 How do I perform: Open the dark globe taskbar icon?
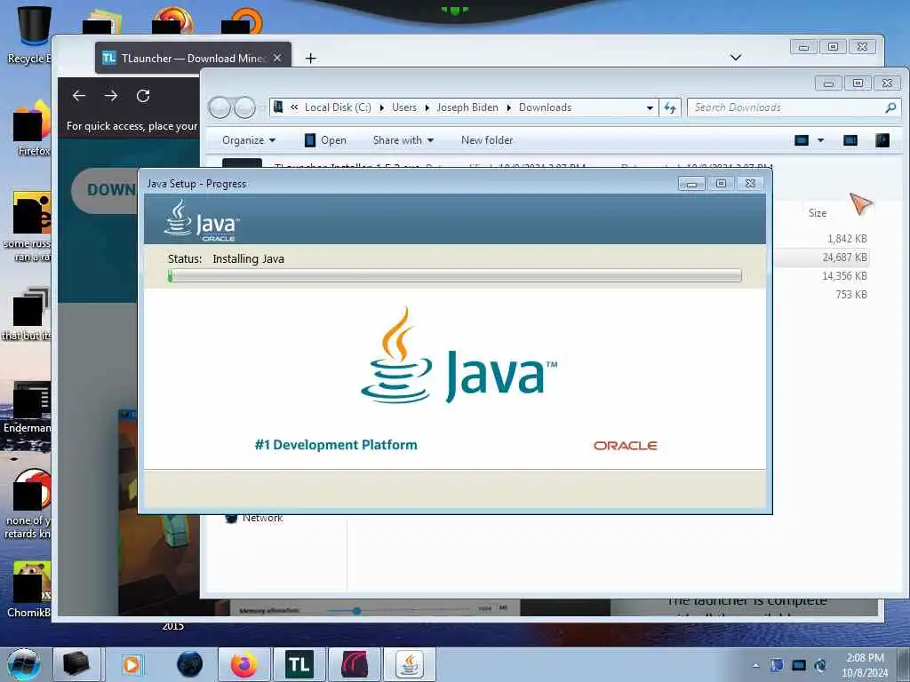point(189,664)
